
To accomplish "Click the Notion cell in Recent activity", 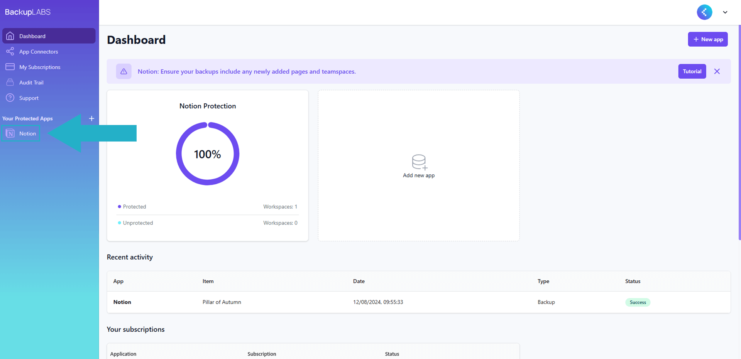I will (122, 302).
